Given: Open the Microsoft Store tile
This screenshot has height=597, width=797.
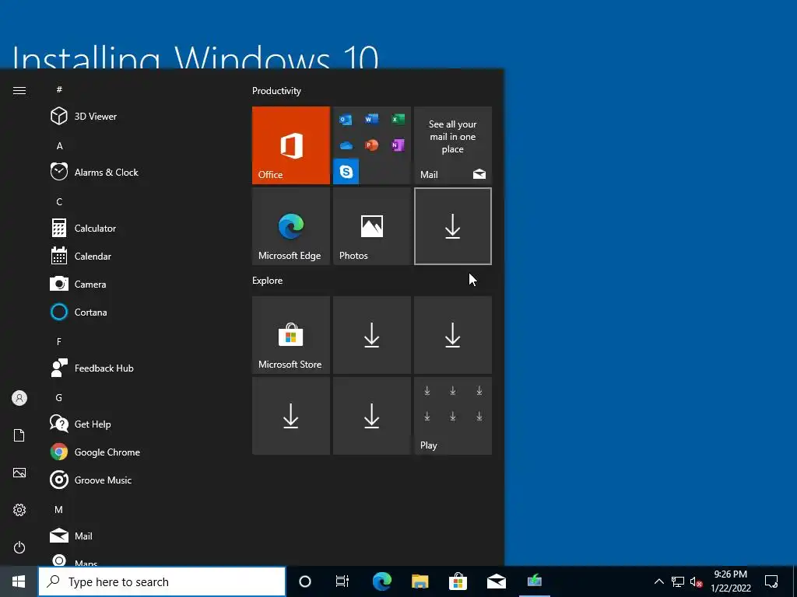Looking at the screenshot, I should (x=291, y=335).
